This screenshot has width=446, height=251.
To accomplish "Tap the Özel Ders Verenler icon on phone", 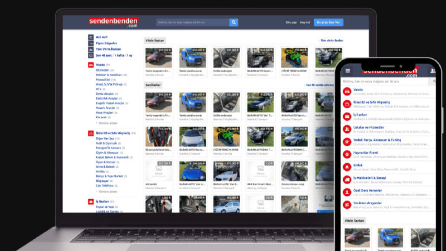I will point(347,192).
